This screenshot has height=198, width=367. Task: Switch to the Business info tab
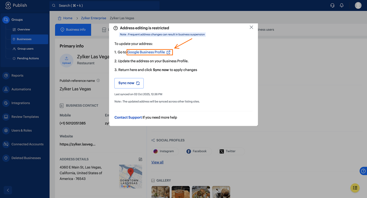point(73,30)
